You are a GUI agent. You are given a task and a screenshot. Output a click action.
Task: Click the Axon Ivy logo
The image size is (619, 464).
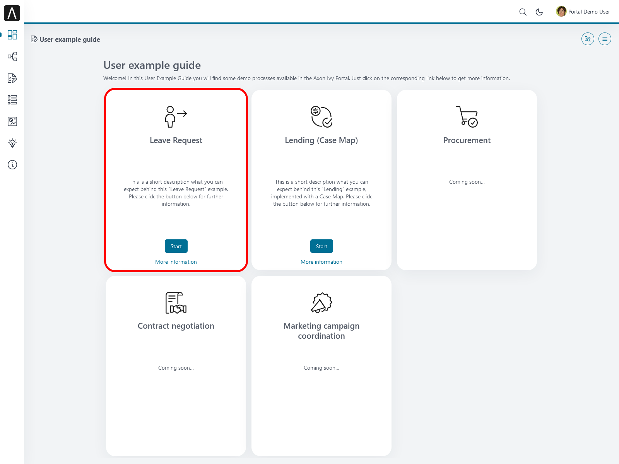pos(12,13)
